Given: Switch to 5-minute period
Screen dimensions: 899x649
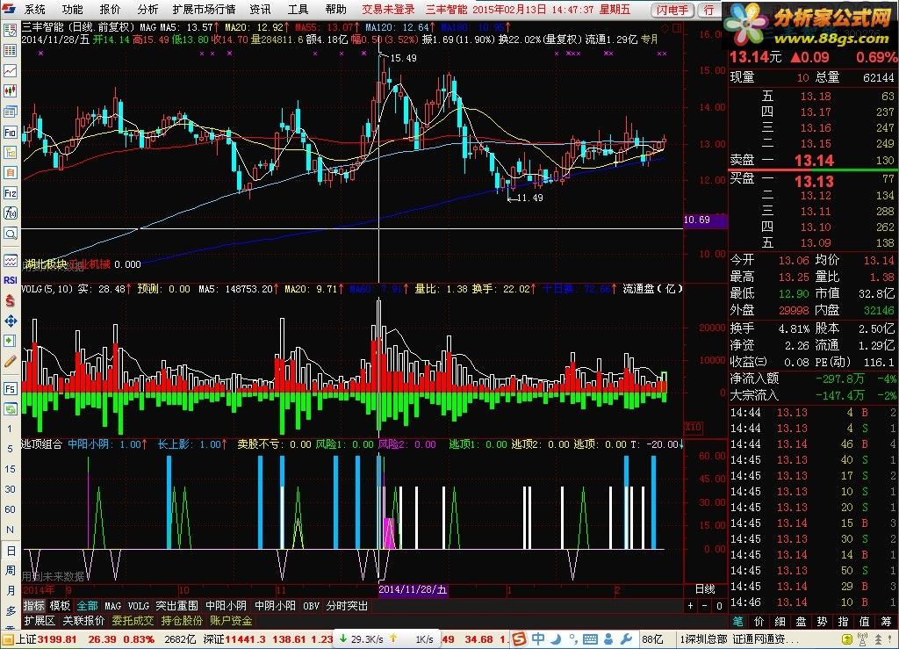Looking at the screenshot, I should click(10, 449).
